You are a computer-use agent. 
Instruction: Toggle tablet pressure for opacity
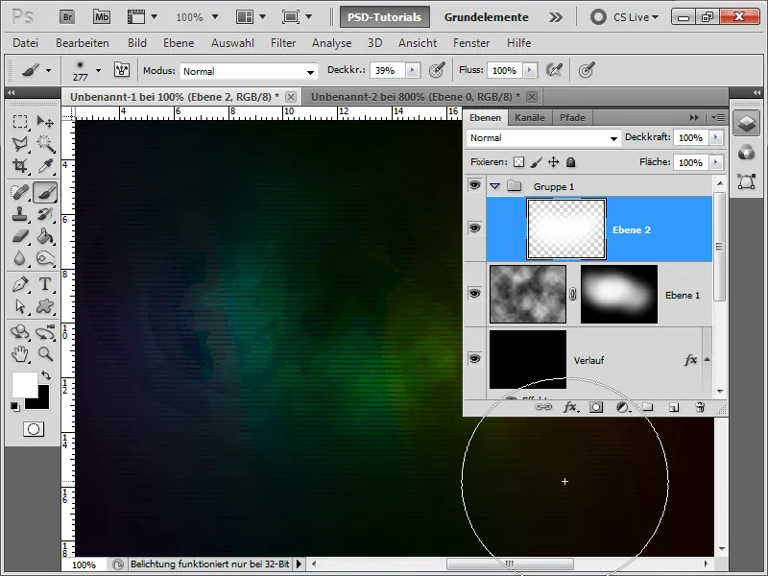tap(437, 70)
